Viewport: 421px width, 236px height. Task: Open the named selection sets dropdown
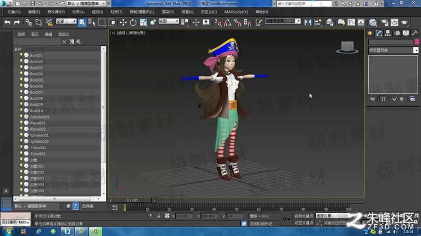pyautogui.click(x=282, y=21)
